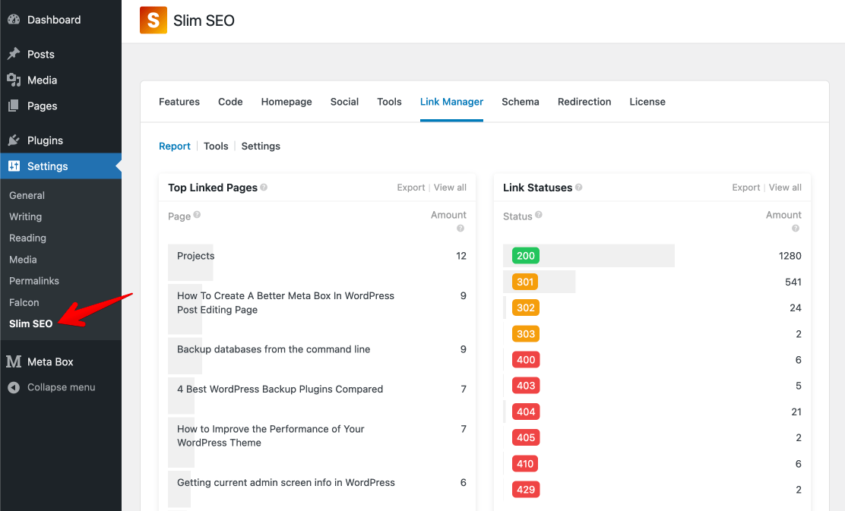Click the red 405 status badge

click(x=525, y=437)
